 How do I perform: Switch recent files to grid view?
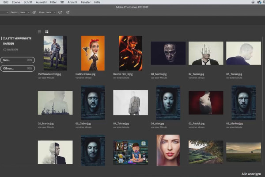pyautogui.click(x=47, y=32)
